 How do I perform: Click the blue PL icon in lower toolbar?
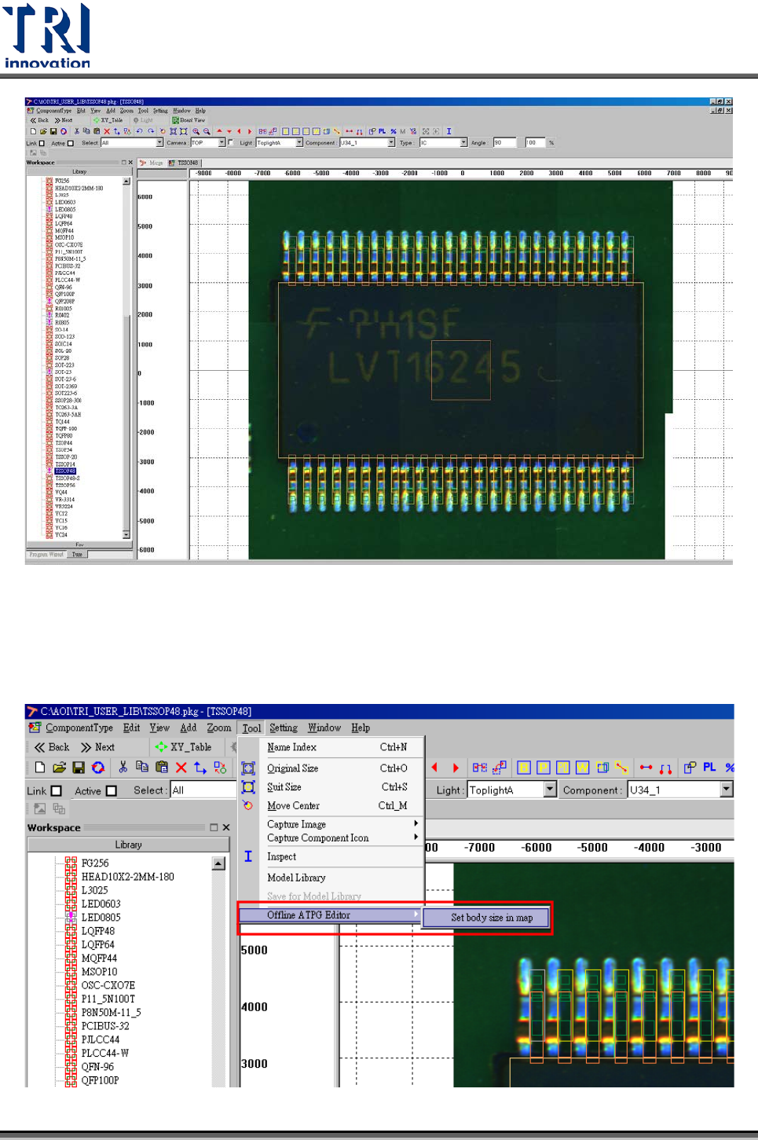[x=709, y=768]
